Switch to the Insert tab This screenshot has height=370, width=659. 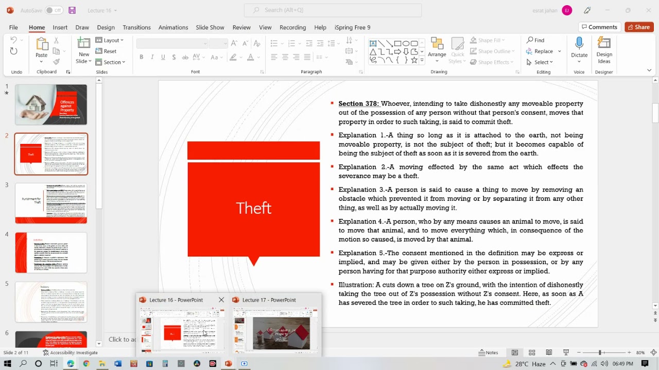(60, 27)
